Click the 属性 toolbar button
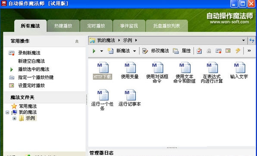257x156 pixels. tap(182, 51)
